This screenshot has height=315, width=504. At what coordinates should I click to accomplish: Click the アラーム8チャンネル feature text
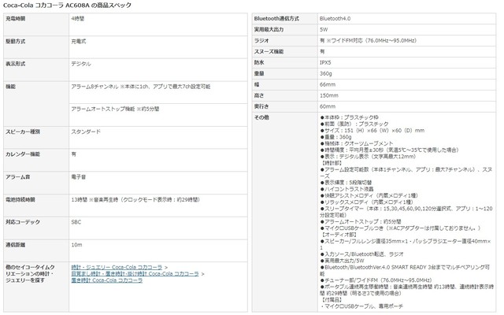[141, 87]
